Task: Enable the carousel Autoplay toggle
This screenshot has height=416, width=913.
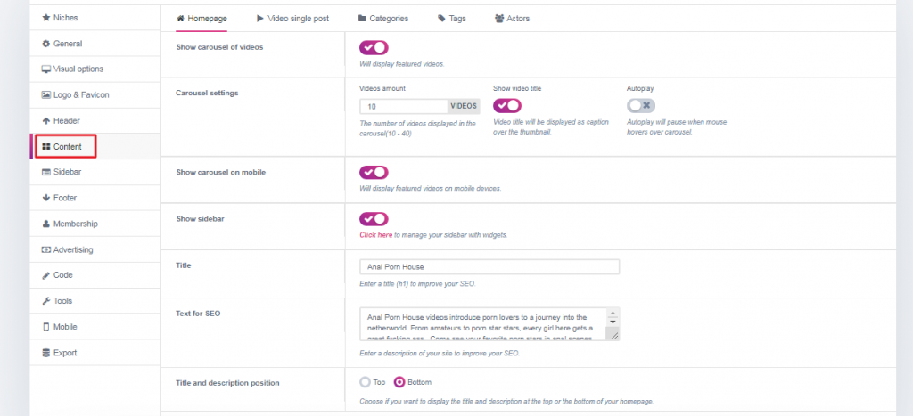Action: click(641, 105)
